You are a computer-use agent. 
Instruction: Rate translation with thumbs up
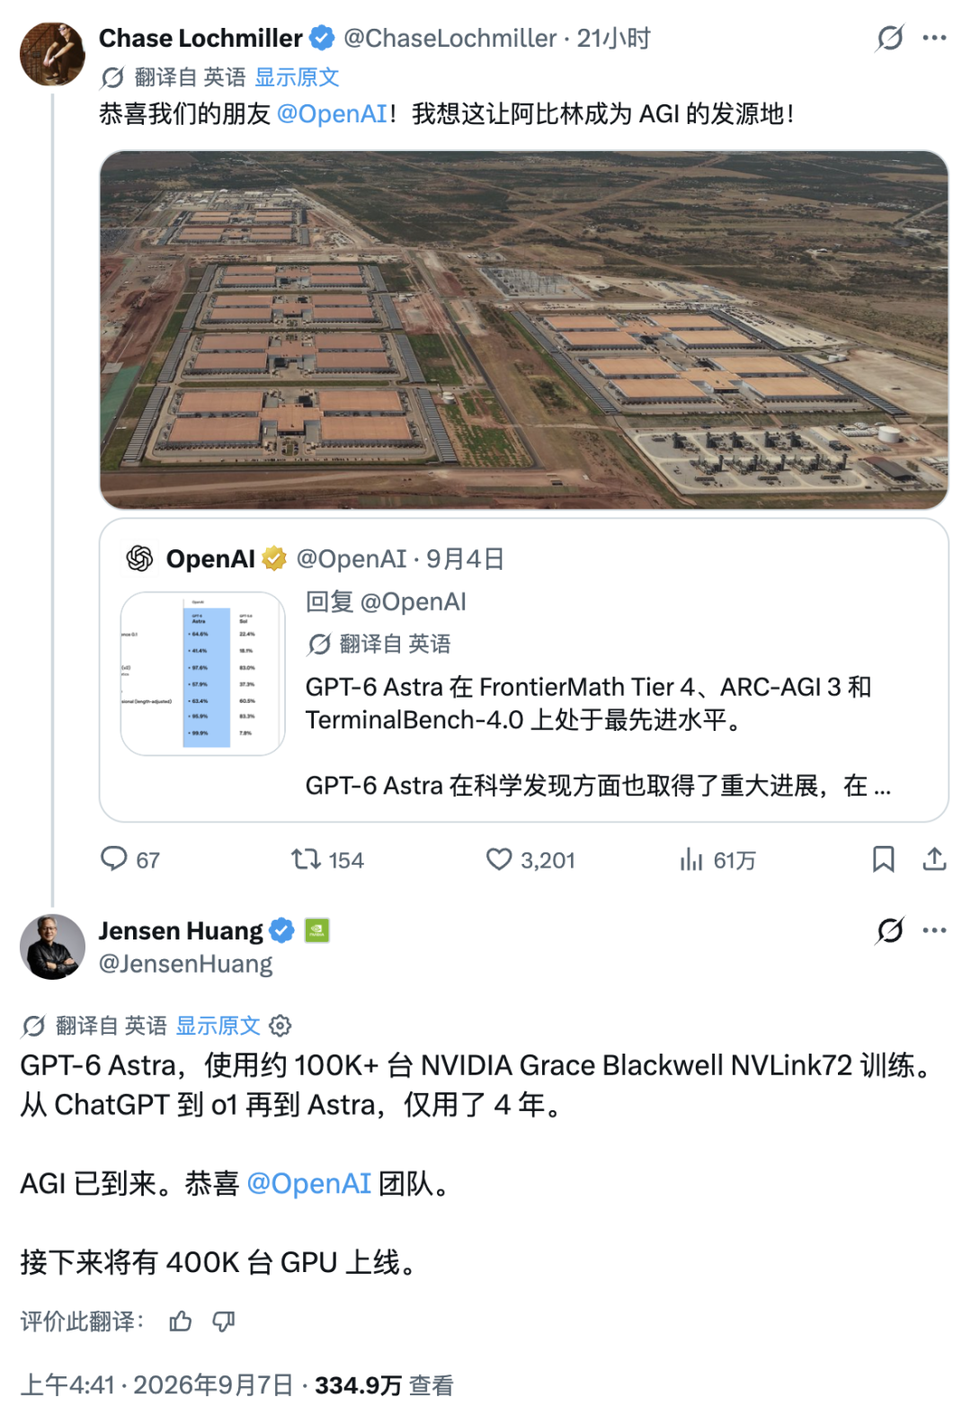[181, 1321]
